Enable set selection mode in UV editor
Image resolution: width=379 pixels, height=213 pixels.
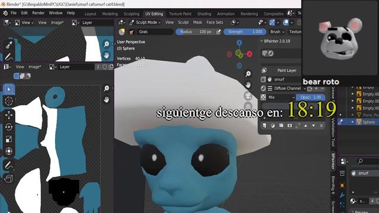pos(16,76)
